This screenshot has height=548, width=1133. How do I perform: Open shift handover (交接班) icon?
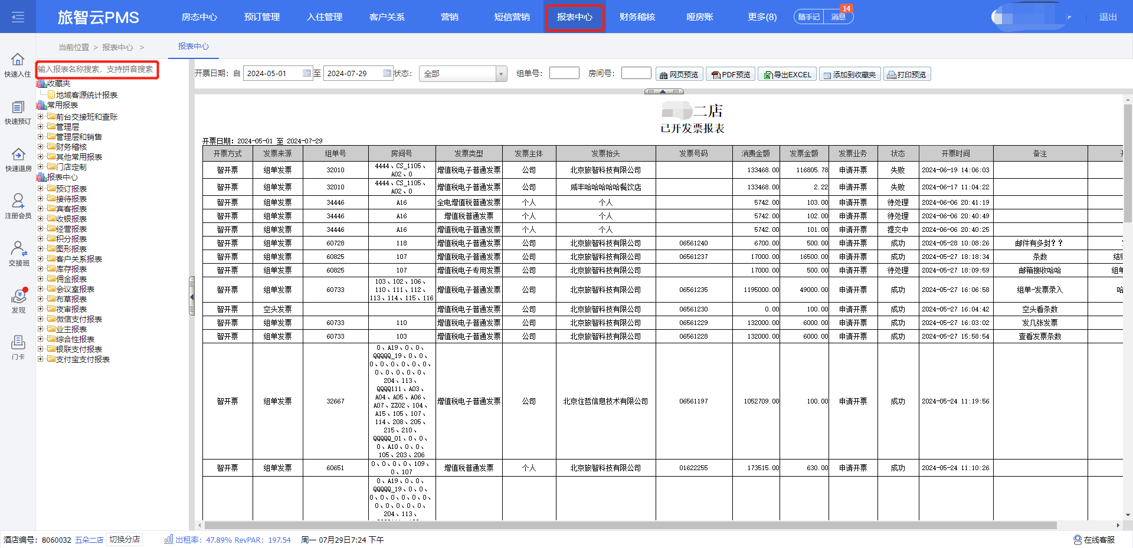point(18,254)
